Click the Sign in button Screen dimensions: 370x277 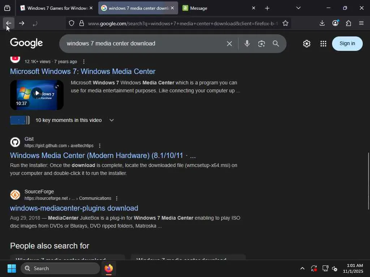pyautogui.click(x=347, y=44)
